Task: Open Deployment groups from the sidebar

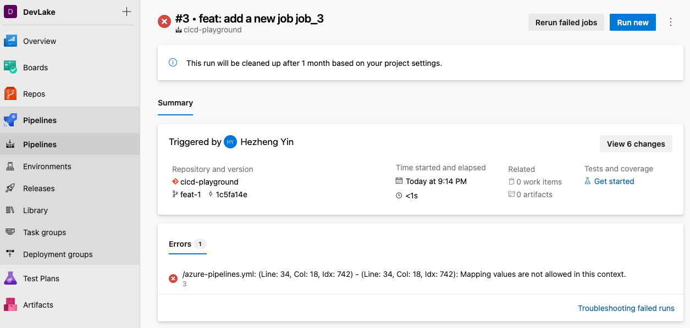Action: pos(58,254)
